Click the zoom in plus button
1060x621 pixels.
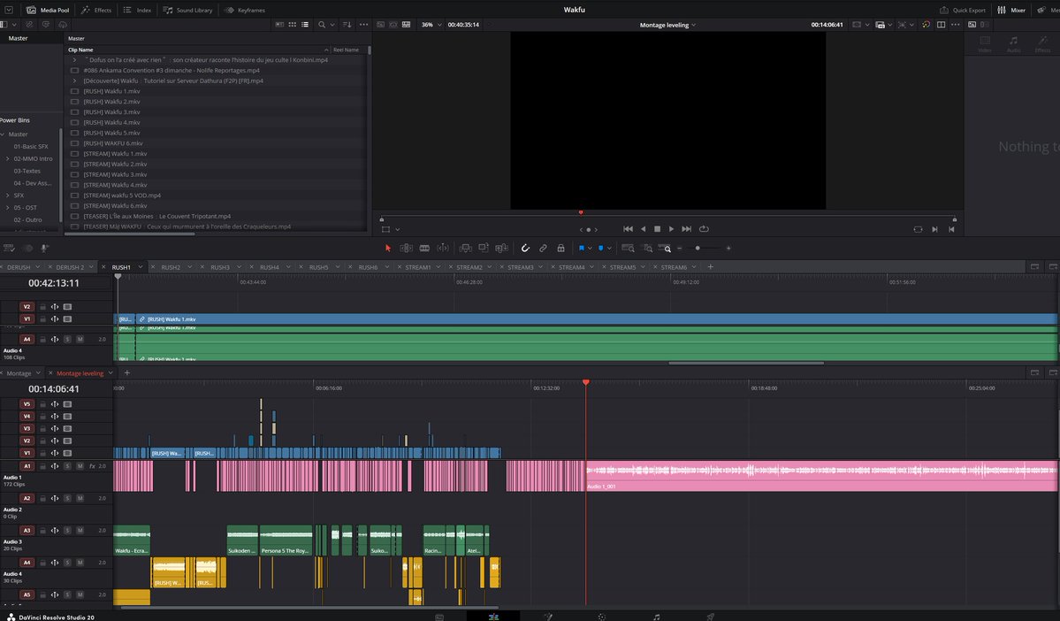pos(728,249)
